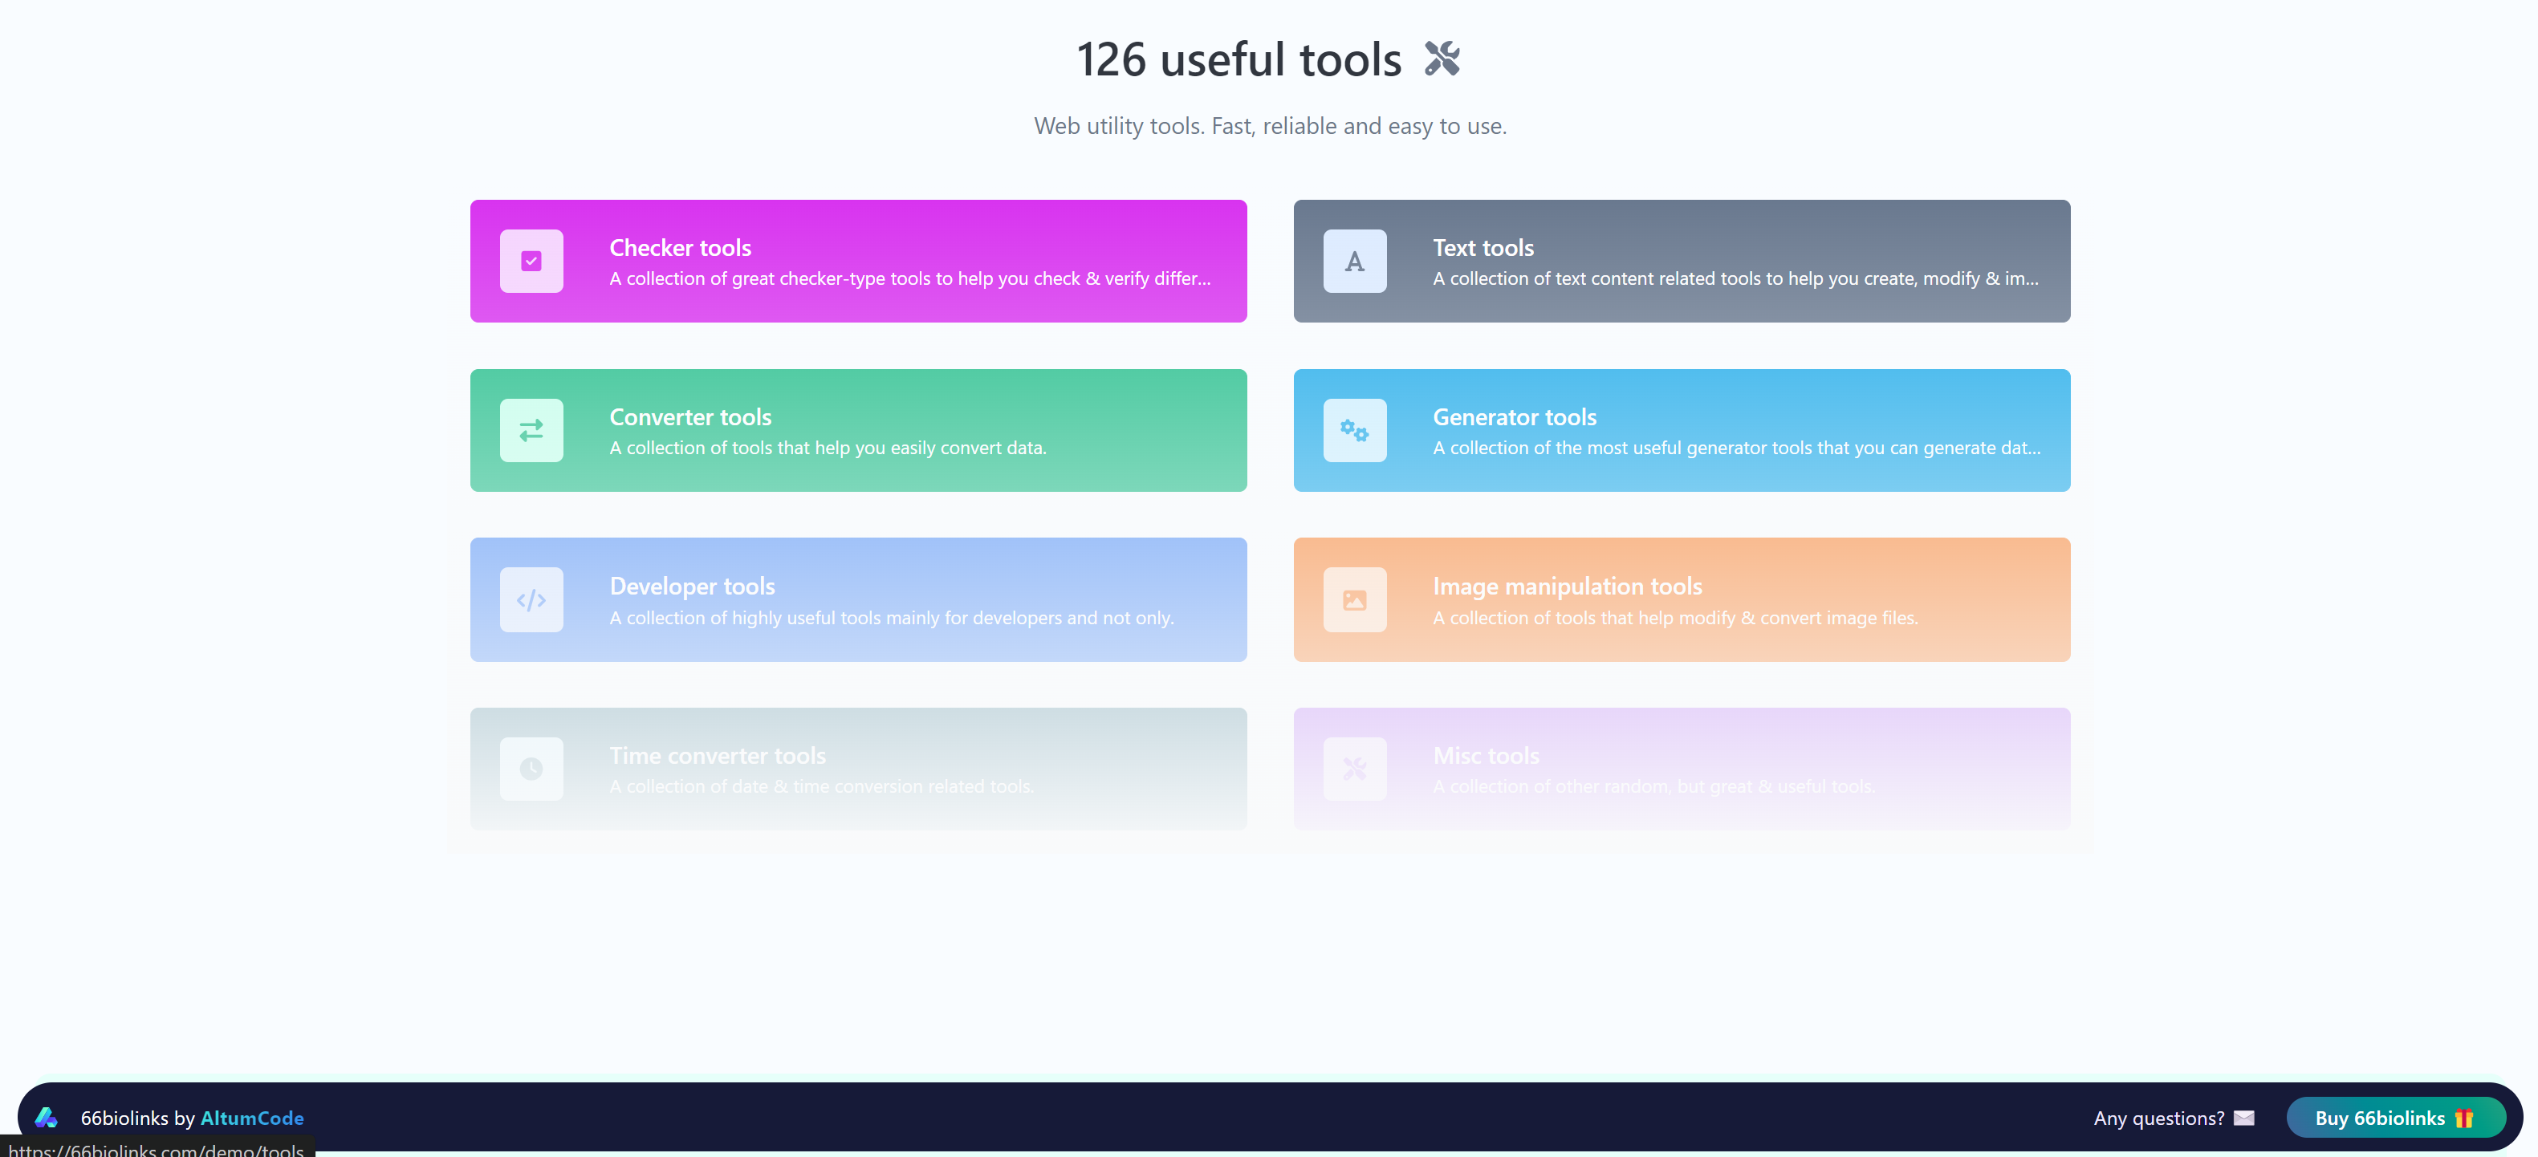
Task: Open the Converter tools category
Action: click(858, 430)
